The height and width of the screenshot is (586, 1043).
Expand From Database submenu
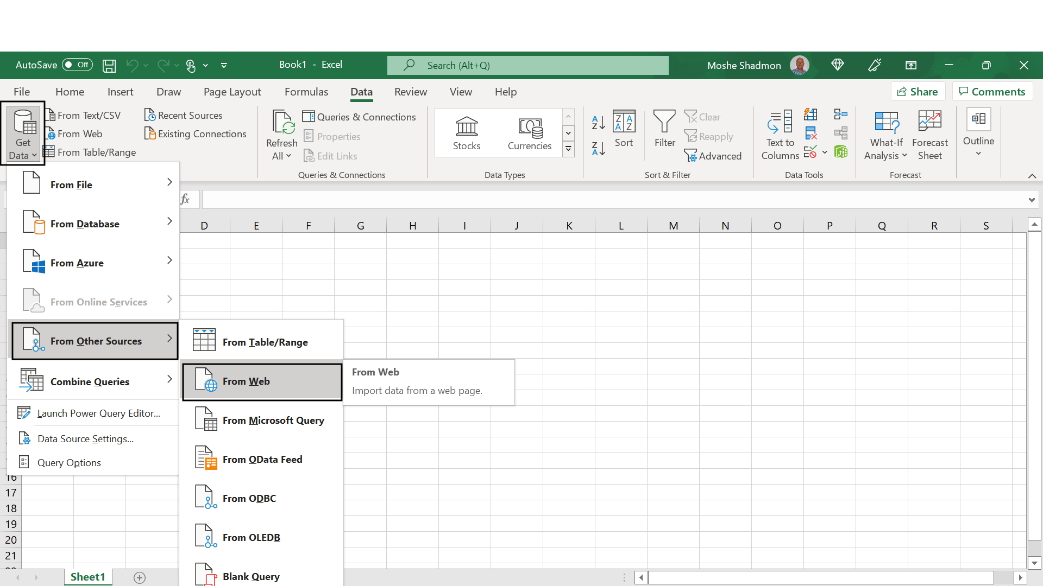pyautogui.click(x=95, y=224)
